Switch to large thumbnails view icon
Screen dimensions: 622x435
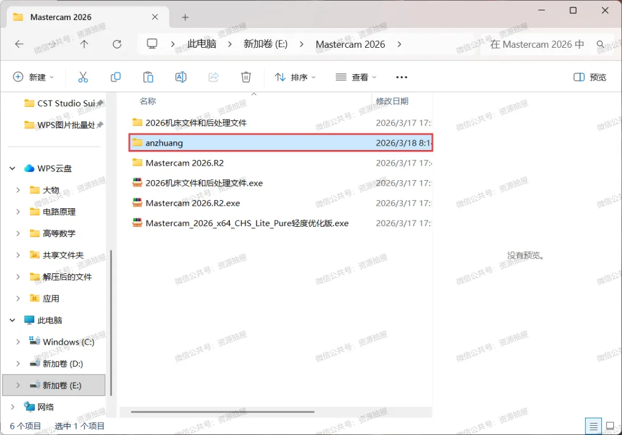pos(610,426)
